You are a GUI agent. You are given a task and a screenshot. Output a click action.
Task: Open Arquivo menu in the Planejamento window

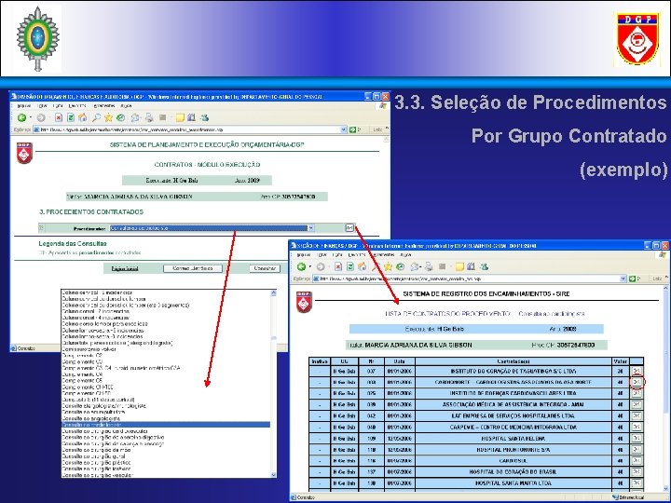tap(24, 106)
